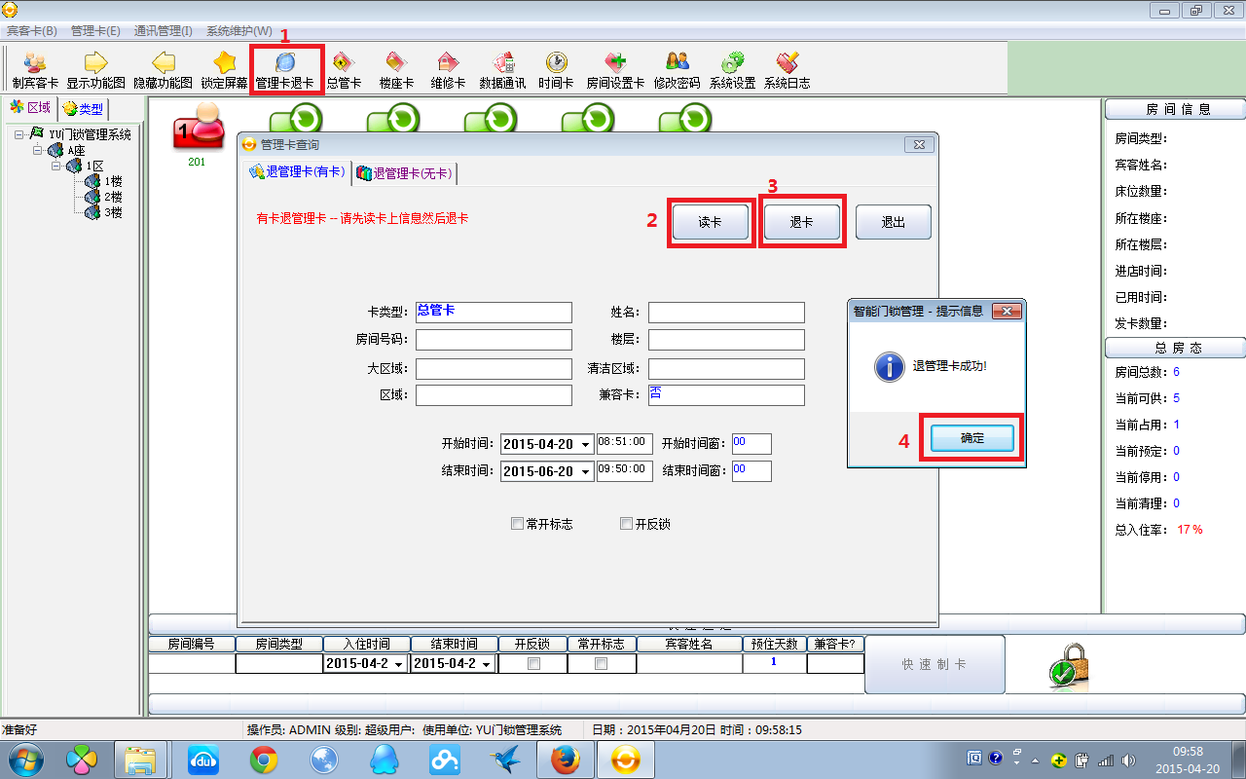Expand the 结束时间 date dropdown
This screenshot has width=1246, height=779.
pyautogui.click(x=585, y=472)
